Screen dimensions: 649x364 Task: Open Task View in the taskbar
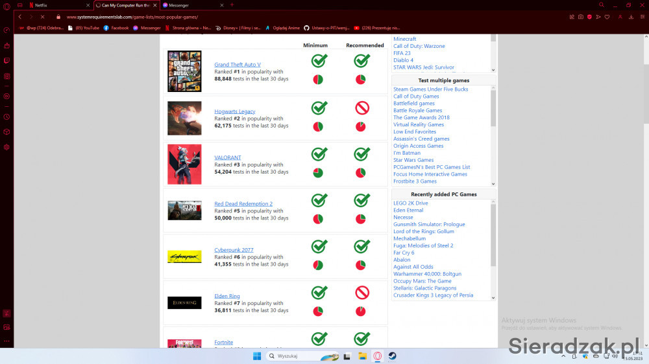coord(347,356)
